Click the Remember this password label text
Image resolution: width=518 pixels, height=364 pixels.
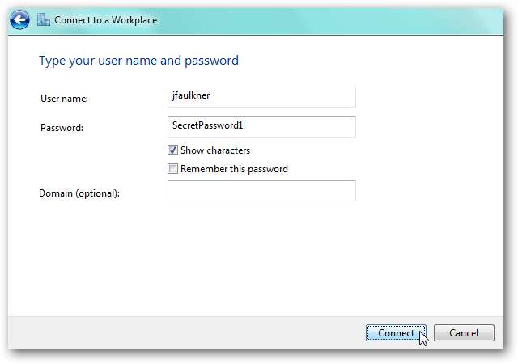234,170
